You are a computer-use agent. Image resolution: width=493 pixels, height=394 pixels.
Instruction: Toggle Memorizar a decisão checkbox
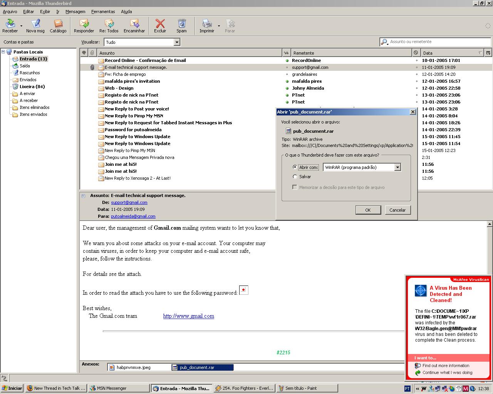pyautogui.click(x=295, y=187)
